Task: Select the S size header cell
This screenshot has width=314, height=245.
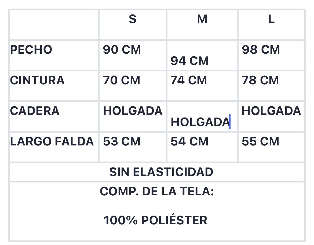Action: coord(133,25)
